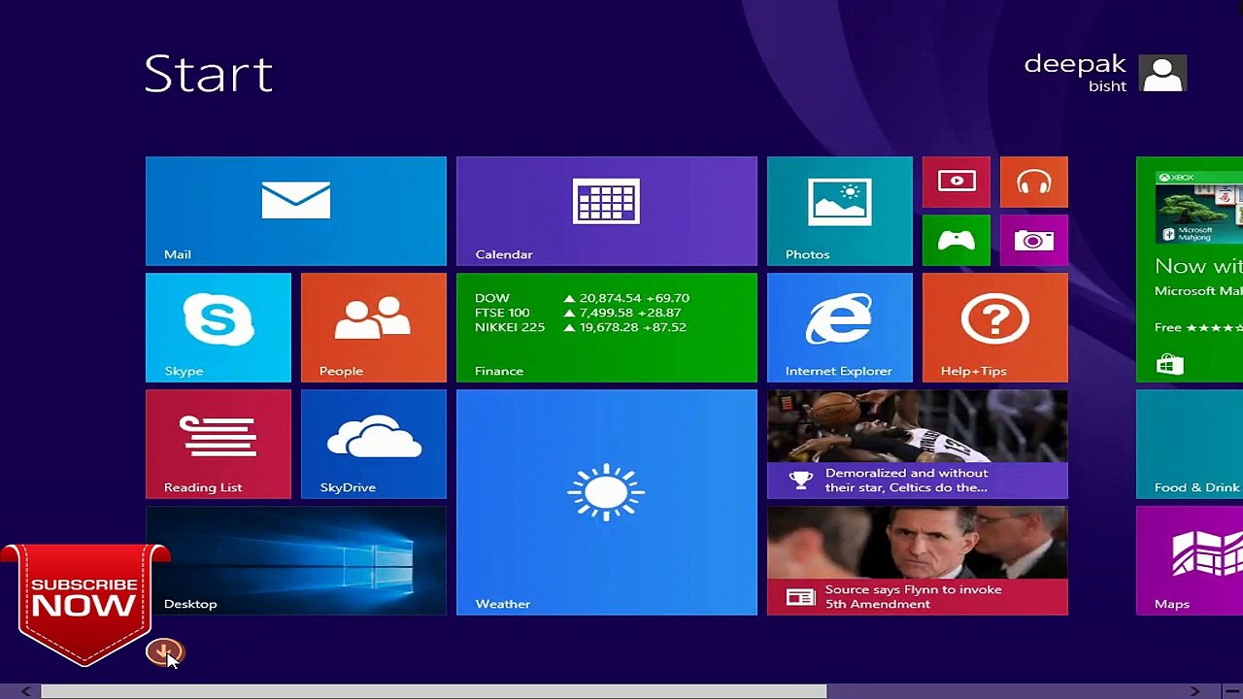
Task: Open the Video app tile
Action: coord(957,182)
